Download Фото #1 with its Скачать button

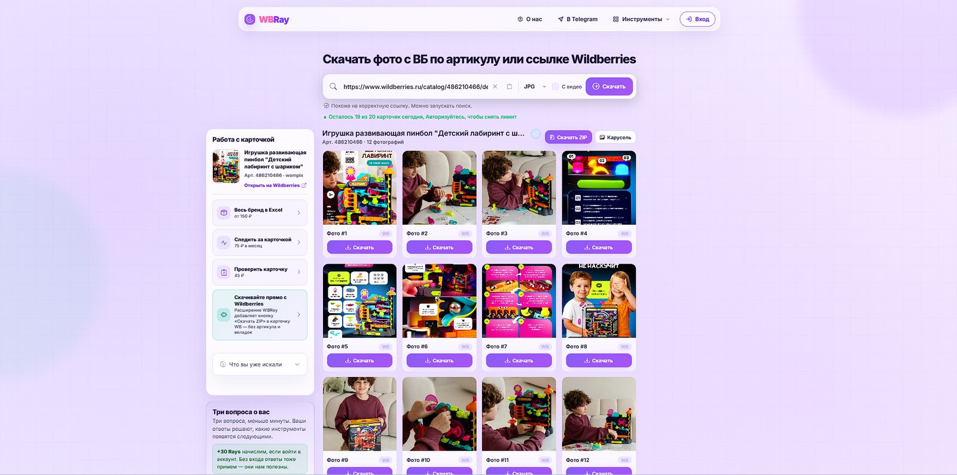point(359,247)
